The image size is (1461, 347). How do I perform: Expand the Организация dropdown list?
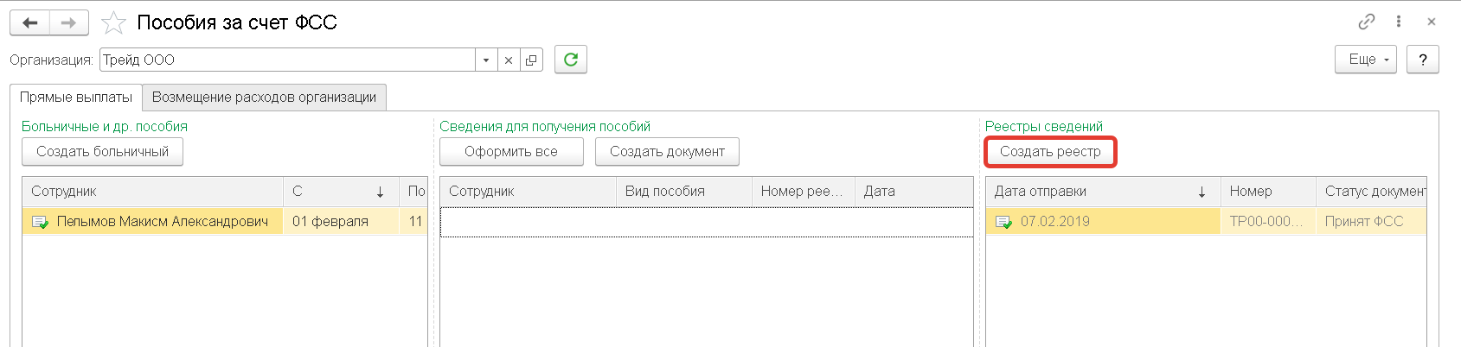(x=486, y=60)
